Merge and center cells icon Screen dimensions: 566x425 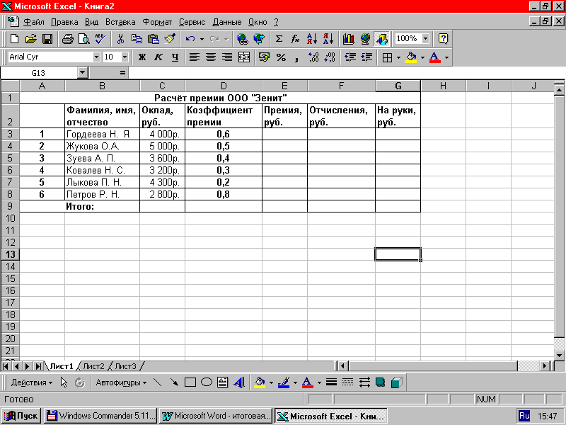[244, 57]
